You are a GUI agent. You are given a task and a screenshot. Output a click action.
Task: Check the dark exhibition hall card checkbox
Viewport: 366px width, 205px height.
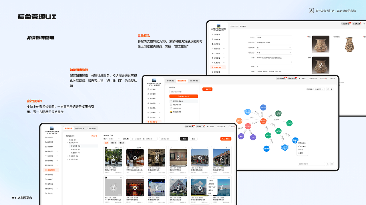pyautogui.click(x=128, y=148)
